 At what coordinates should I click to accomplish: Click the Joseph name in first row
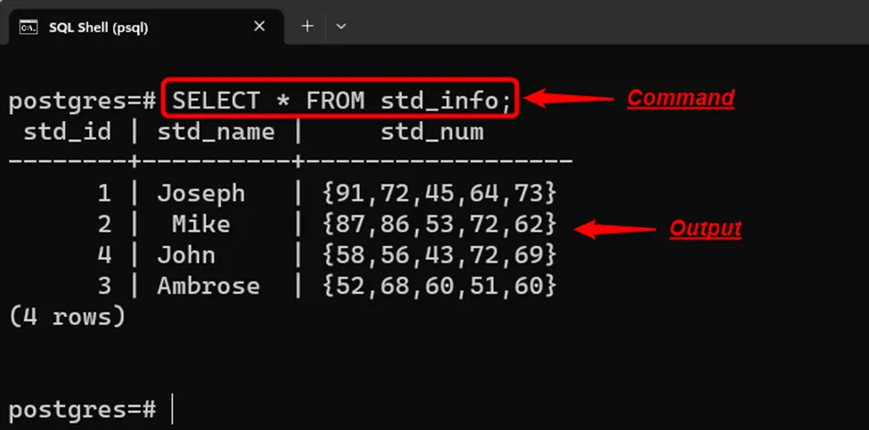pyautogui.click(x=201, y=192)
